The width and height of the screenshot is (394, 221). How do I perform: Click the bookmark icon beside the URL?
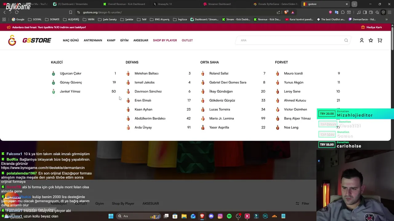(70, 12)
